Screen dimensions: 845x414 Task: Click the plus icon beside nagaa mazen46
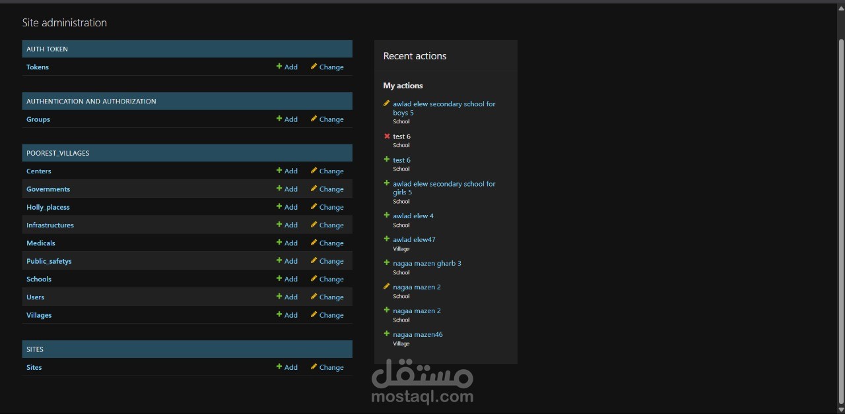(386, 334)
